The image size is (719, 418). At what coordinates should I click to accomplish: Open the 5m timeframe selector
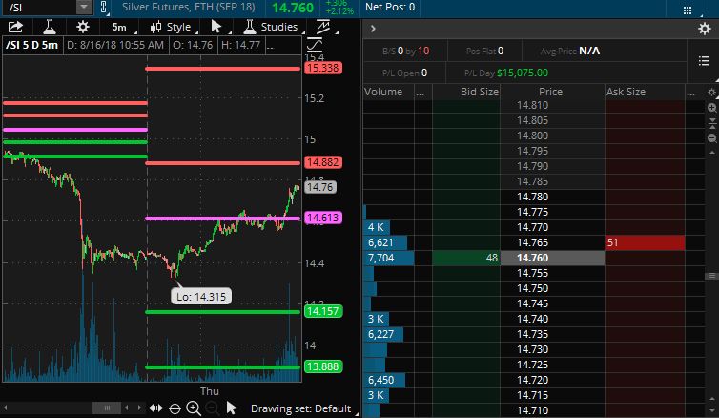119,28
